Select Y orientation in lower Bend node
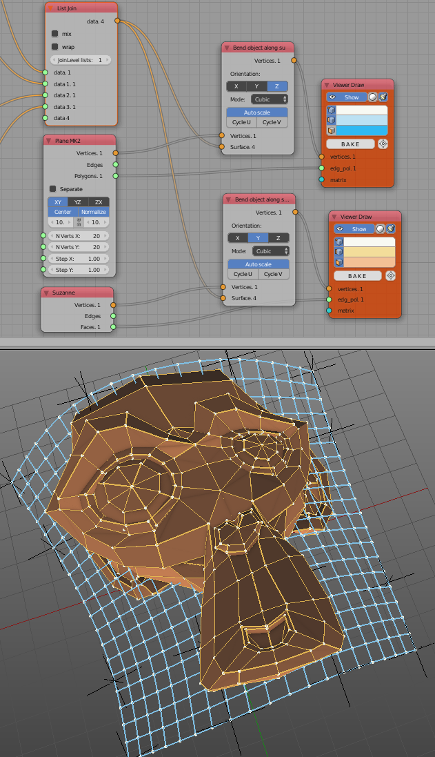Viewport: 435px width, 757px height. click(x=259, y=237)
